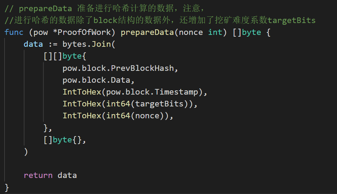Click IntToHex call with pow.block.Timestamp
The height and width of the screenshot is (194, 337).
coord(135,92)
